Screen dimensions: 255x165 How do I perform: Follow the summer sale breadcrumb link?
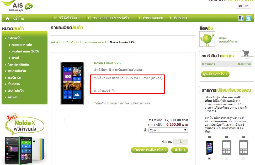click(94, 42)
